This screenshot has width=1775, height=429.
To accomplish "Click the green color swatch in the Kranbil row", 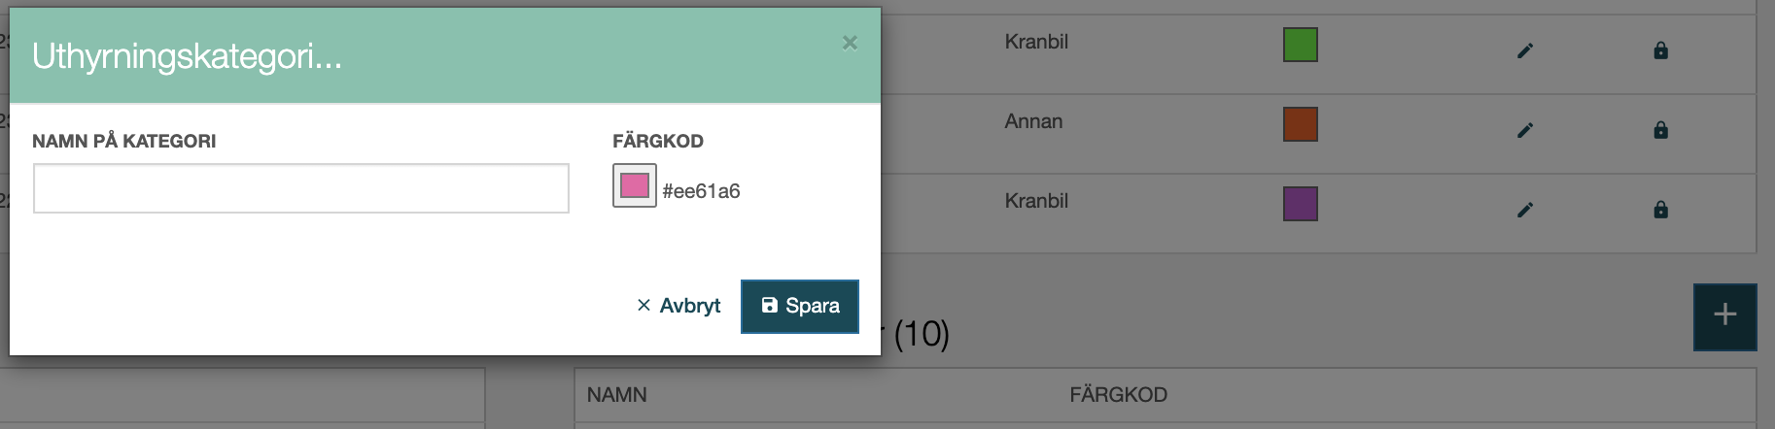I will coord(1301,45).
